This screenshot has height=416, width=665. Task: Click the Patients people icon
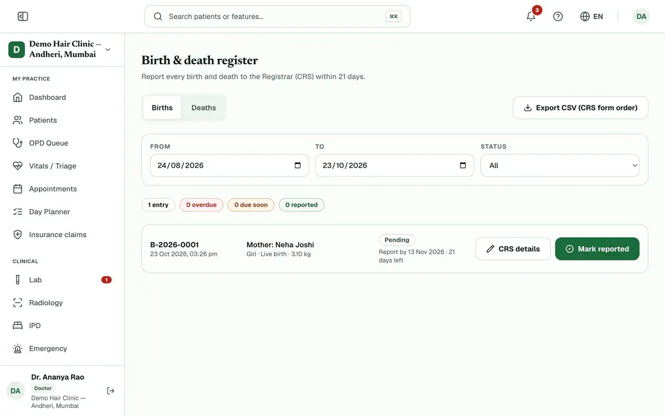click(x=18, y=120)
